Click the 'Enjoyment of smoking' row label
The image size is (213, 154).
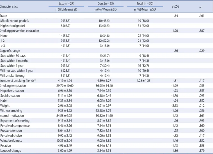point(15,121)
